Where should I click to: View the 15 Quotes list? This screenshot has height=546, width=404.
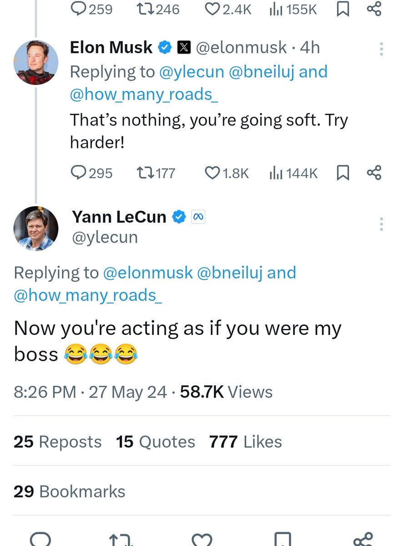coord(155,442)
